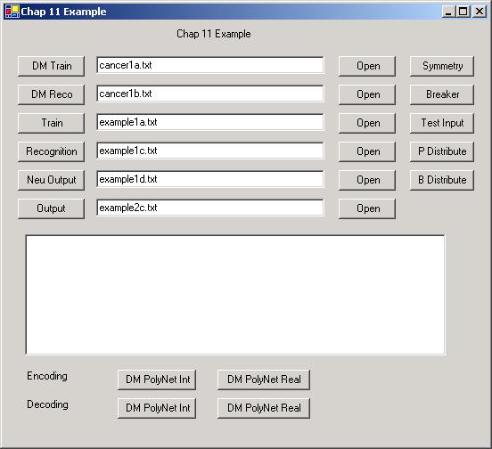
Task: Click inside the large output text area
Action: 235,295
